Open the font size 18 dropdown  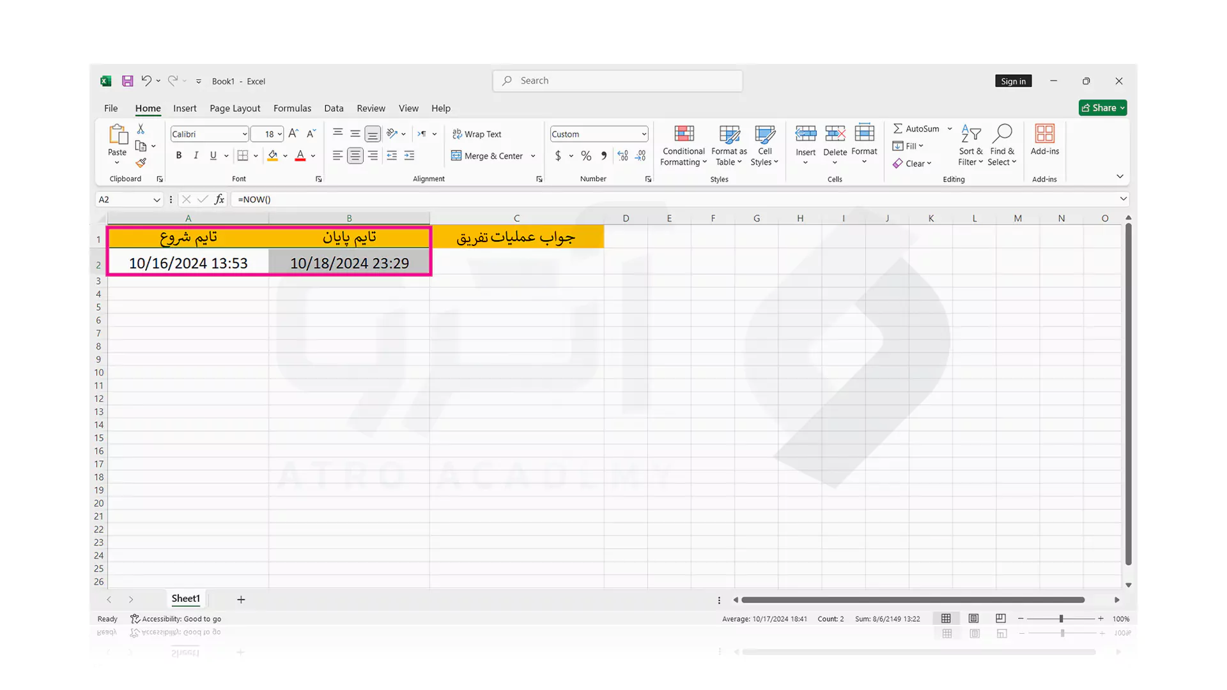(x=280, y=134)
